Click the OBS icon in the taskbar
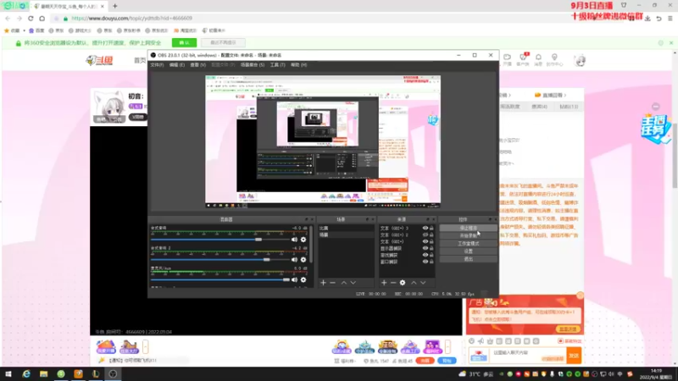This screenshot has width=678, height=381. pos(113,374)
